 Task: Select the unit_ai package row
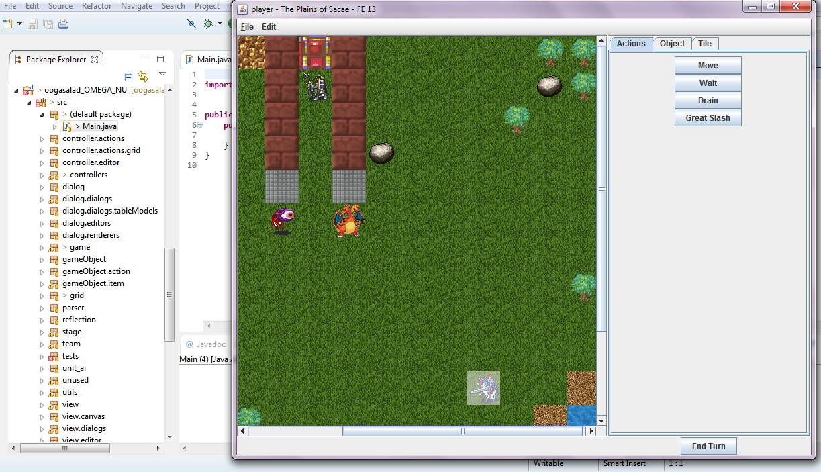tap(74, 368)
